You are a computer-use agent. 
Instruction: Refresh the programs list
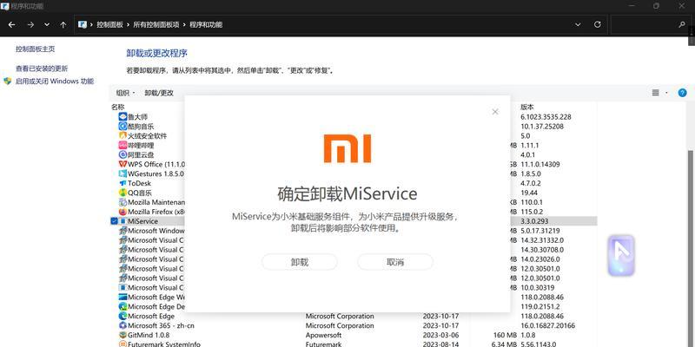[598, 25]
